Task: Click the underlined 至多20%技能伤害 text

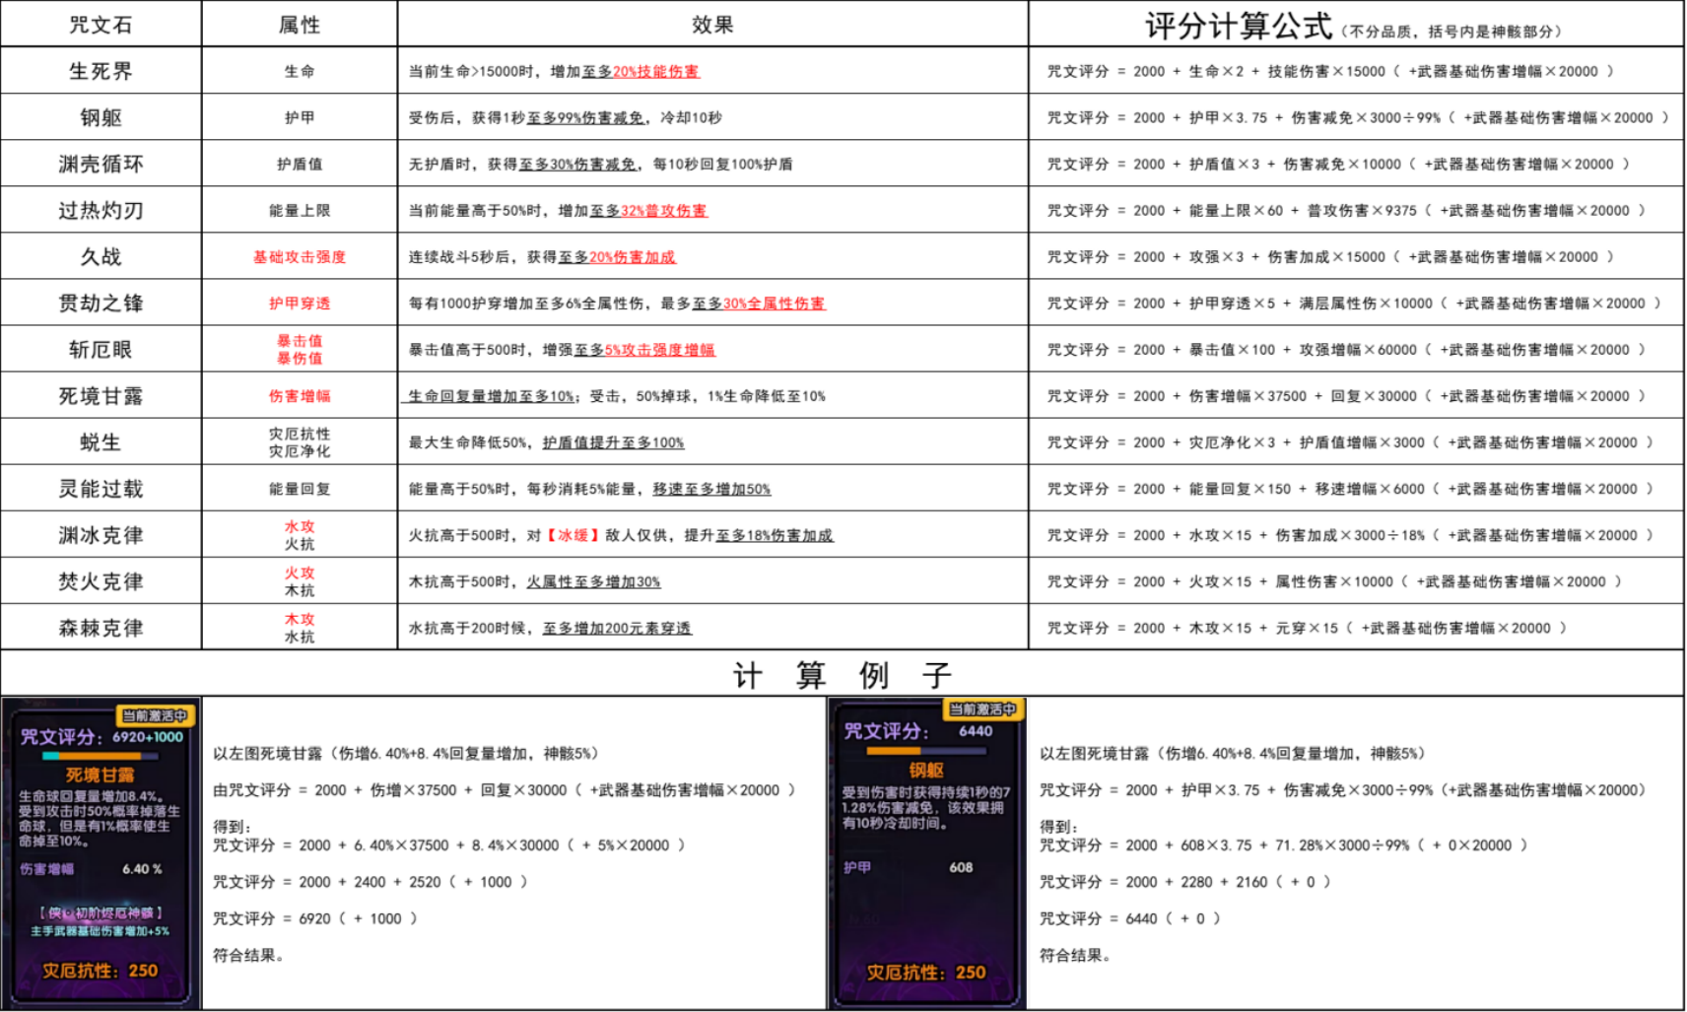Action: point(641,72)
